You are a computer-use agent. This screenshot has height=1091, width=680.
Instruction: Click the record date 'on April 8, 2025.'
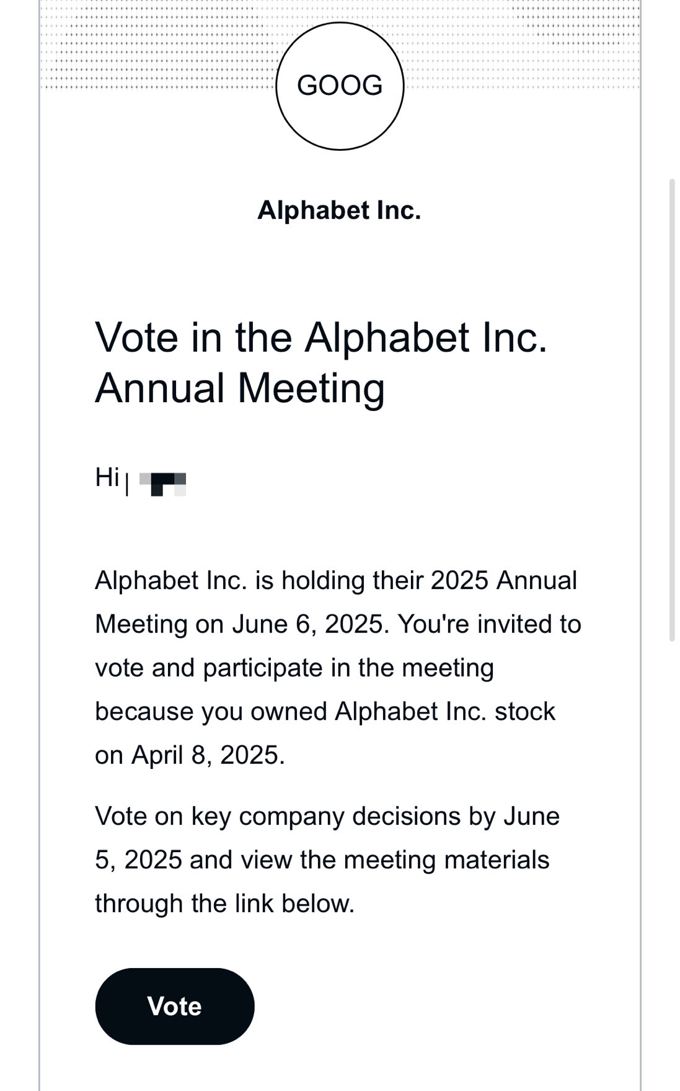[190, 755]
